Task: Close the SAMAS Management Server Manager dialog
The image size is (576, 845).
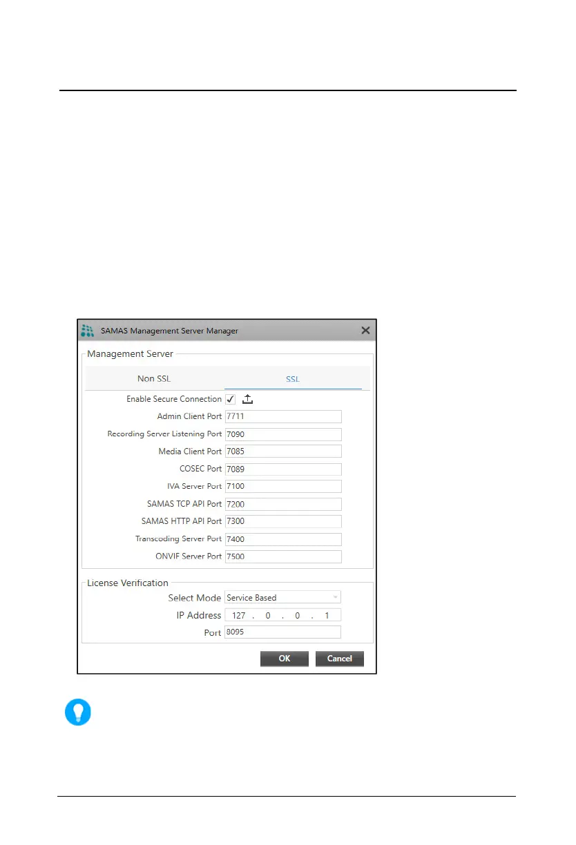Action: tap(365, 331)
